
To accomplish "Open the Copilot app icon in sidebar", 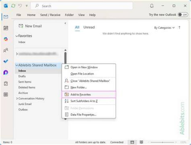I will [6, 39].
